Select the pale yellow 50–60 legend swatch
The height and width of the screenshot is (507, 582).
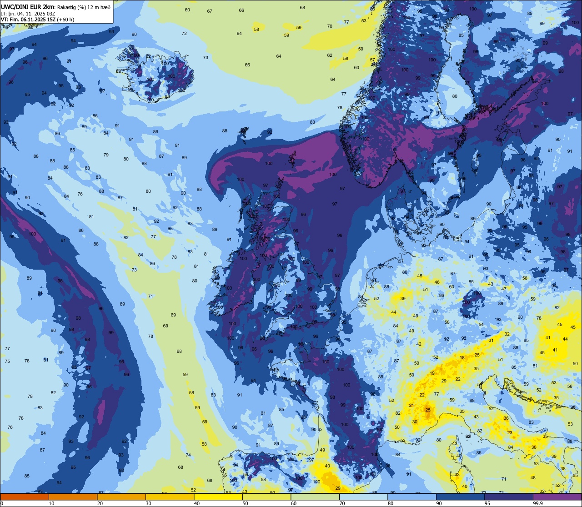pos(266,497)
